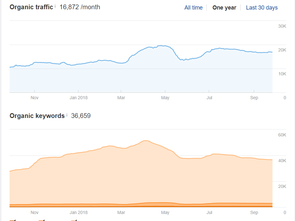295x221 pixels.
Task: Click the 40K label on keywords chart
Action: (282, 161)
